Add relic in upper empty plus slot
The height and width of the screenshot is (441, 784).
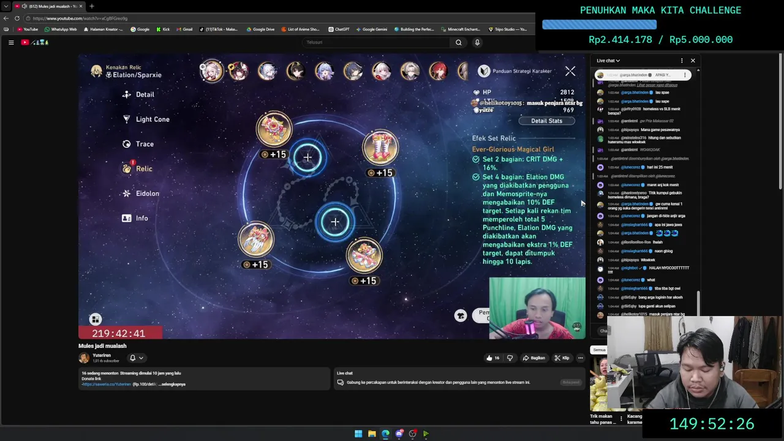307,157
